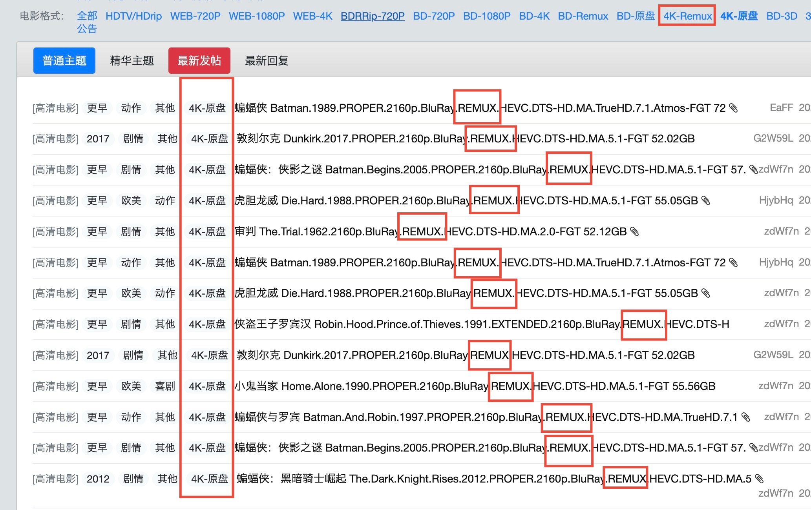
Task: Click paperclip icon on Batman And Robin 1997 row
Action: click(746, 417)
